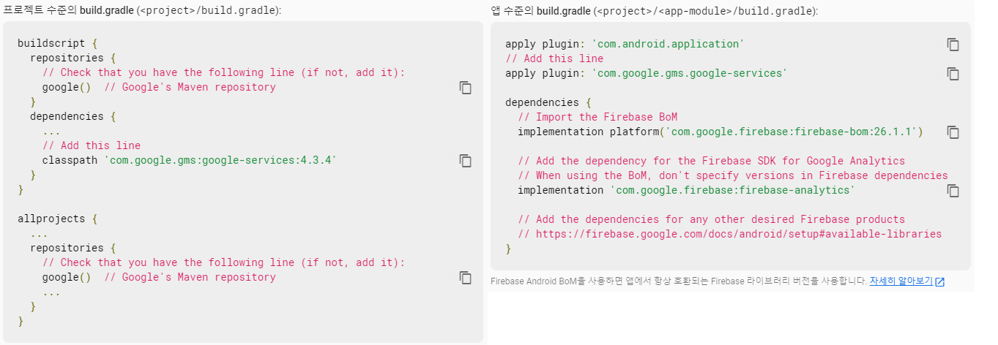Copy the google-services apply plugin line
Image resolution: width=998 pixels, height=345 pixels.
(x=953, y=74)
